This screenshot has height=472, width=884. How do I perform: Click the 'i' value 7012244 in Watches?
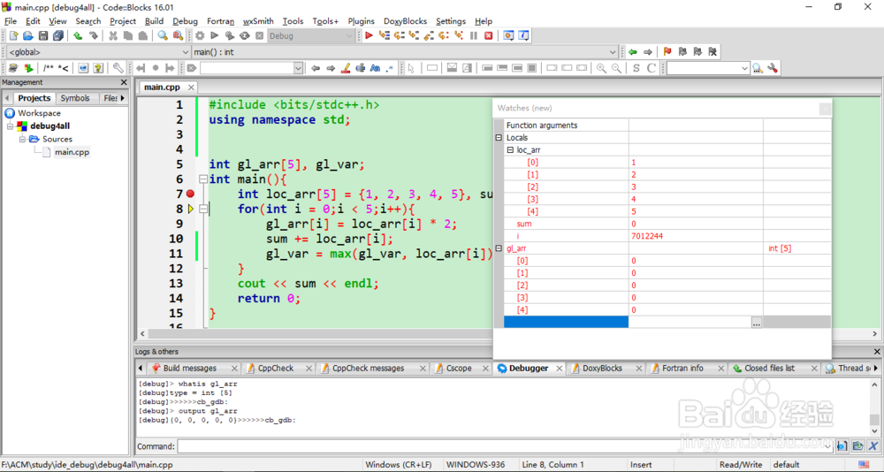click(647, 236)
